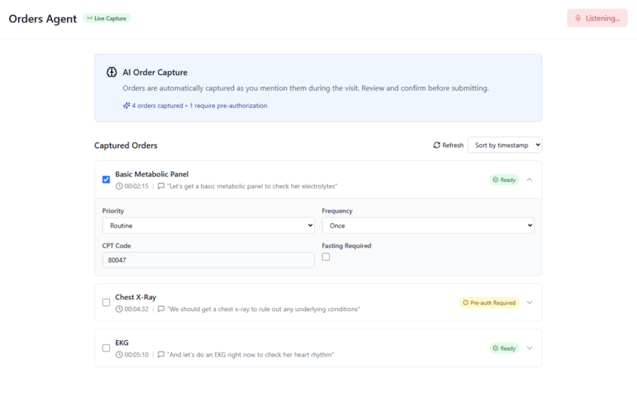This screenshot has width=637, height=397.
Task: Click the sparkle icon before 4 orders captured
Action: (126, 106)
